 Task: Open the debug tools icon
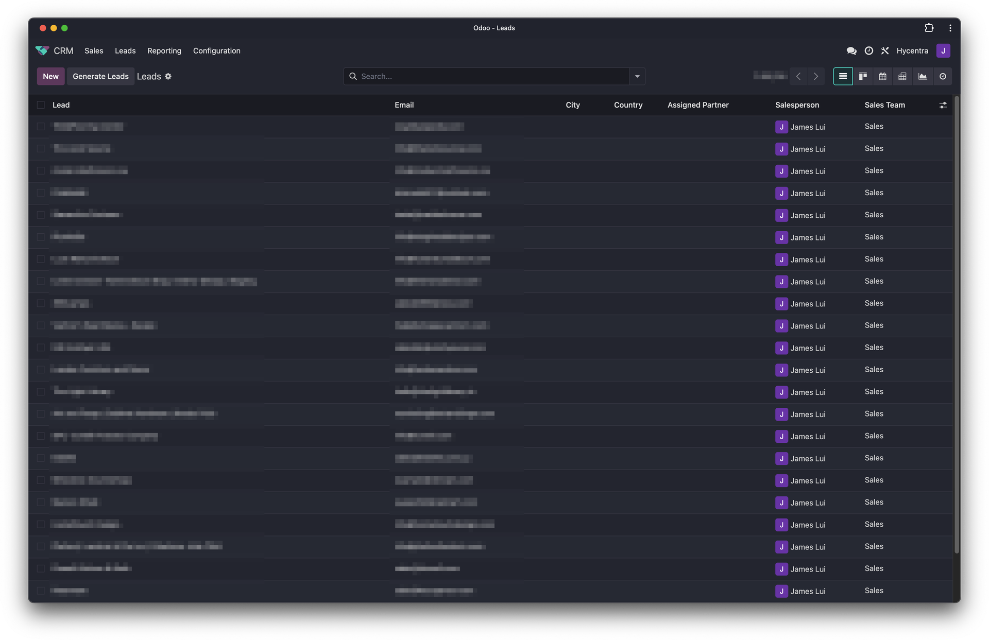pyautogui.click(x=885, y=50)
